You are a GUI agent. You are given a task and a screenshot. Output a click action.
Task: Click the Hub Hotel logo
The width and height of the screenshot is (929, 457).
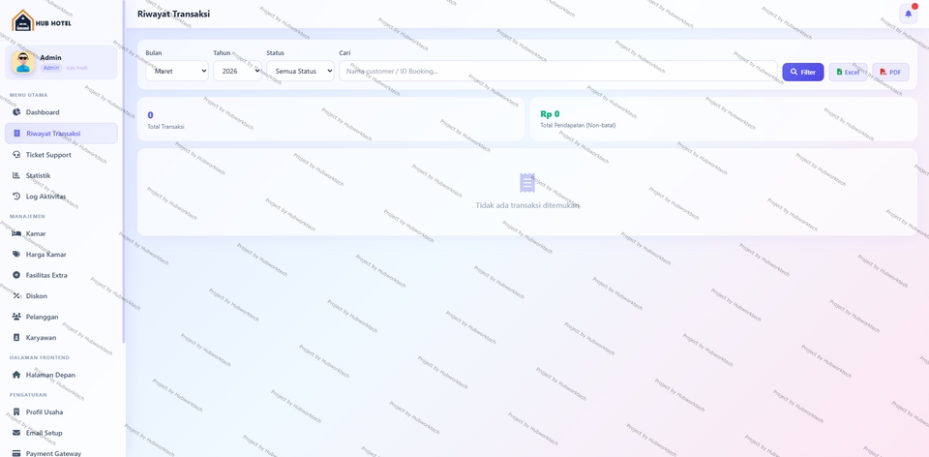point(42,21)
